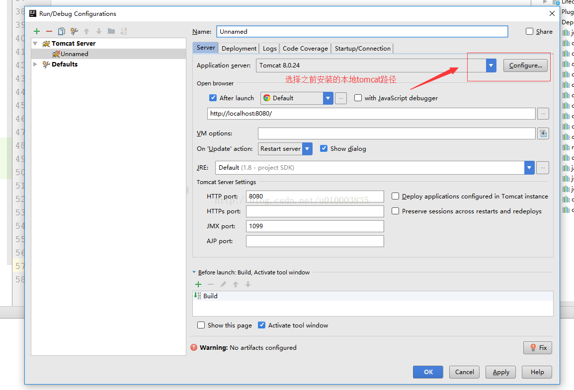The image size is (574, 390).
Task: Open the Code Coverage tab
Action: click(305, 48)
